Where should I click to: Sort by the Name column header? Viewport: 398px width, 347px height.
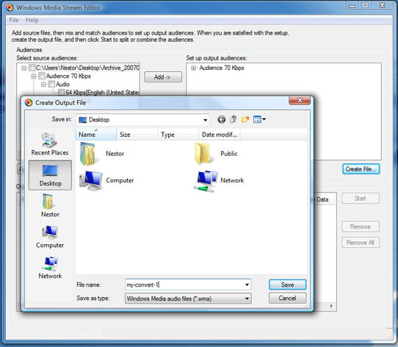click(x=96, y=135)
